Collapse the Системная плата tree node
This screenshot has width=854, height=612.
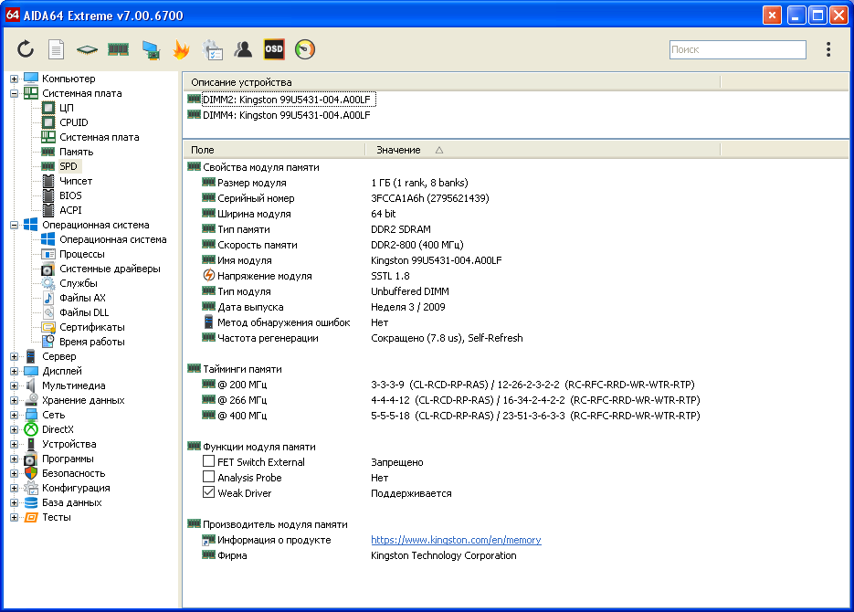[x=15, y=93]
